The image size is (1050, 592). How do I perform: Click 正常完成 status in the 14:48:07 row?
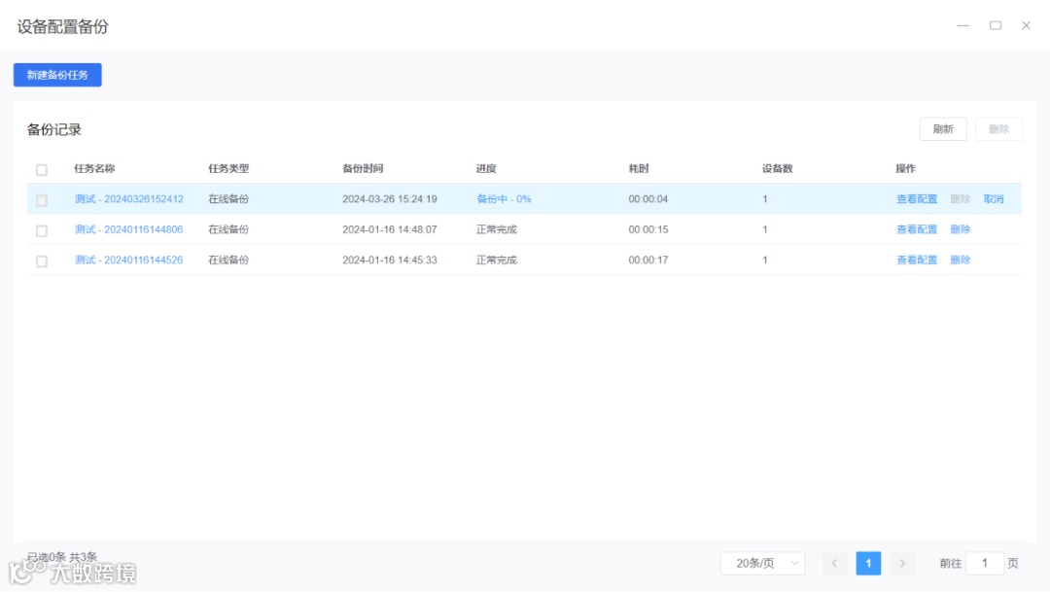496,229
